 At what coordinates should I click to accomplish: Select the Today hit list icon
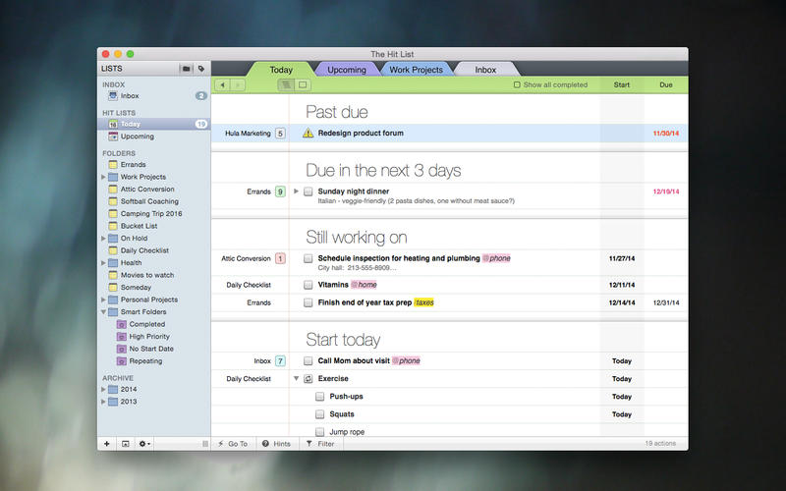tap(113, 124)
